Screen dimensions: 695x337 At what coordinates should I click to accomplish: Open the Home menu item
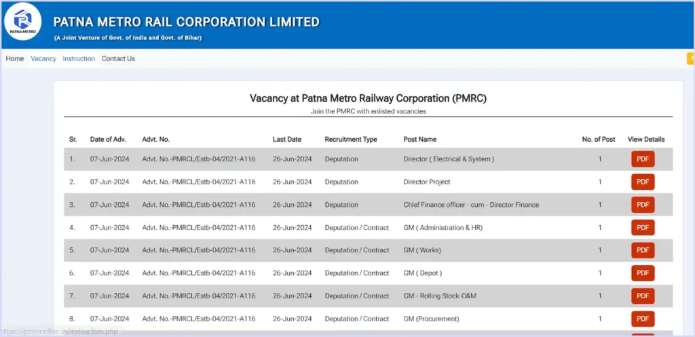15,58
